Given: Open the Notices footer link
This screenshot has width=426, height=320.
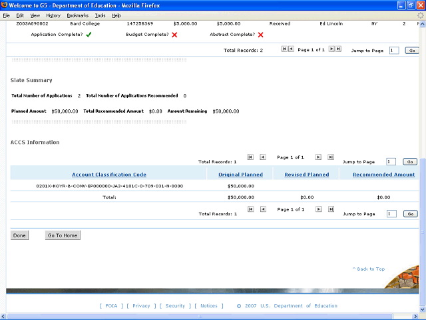Looking at the screenshot, I should point(209,306).
